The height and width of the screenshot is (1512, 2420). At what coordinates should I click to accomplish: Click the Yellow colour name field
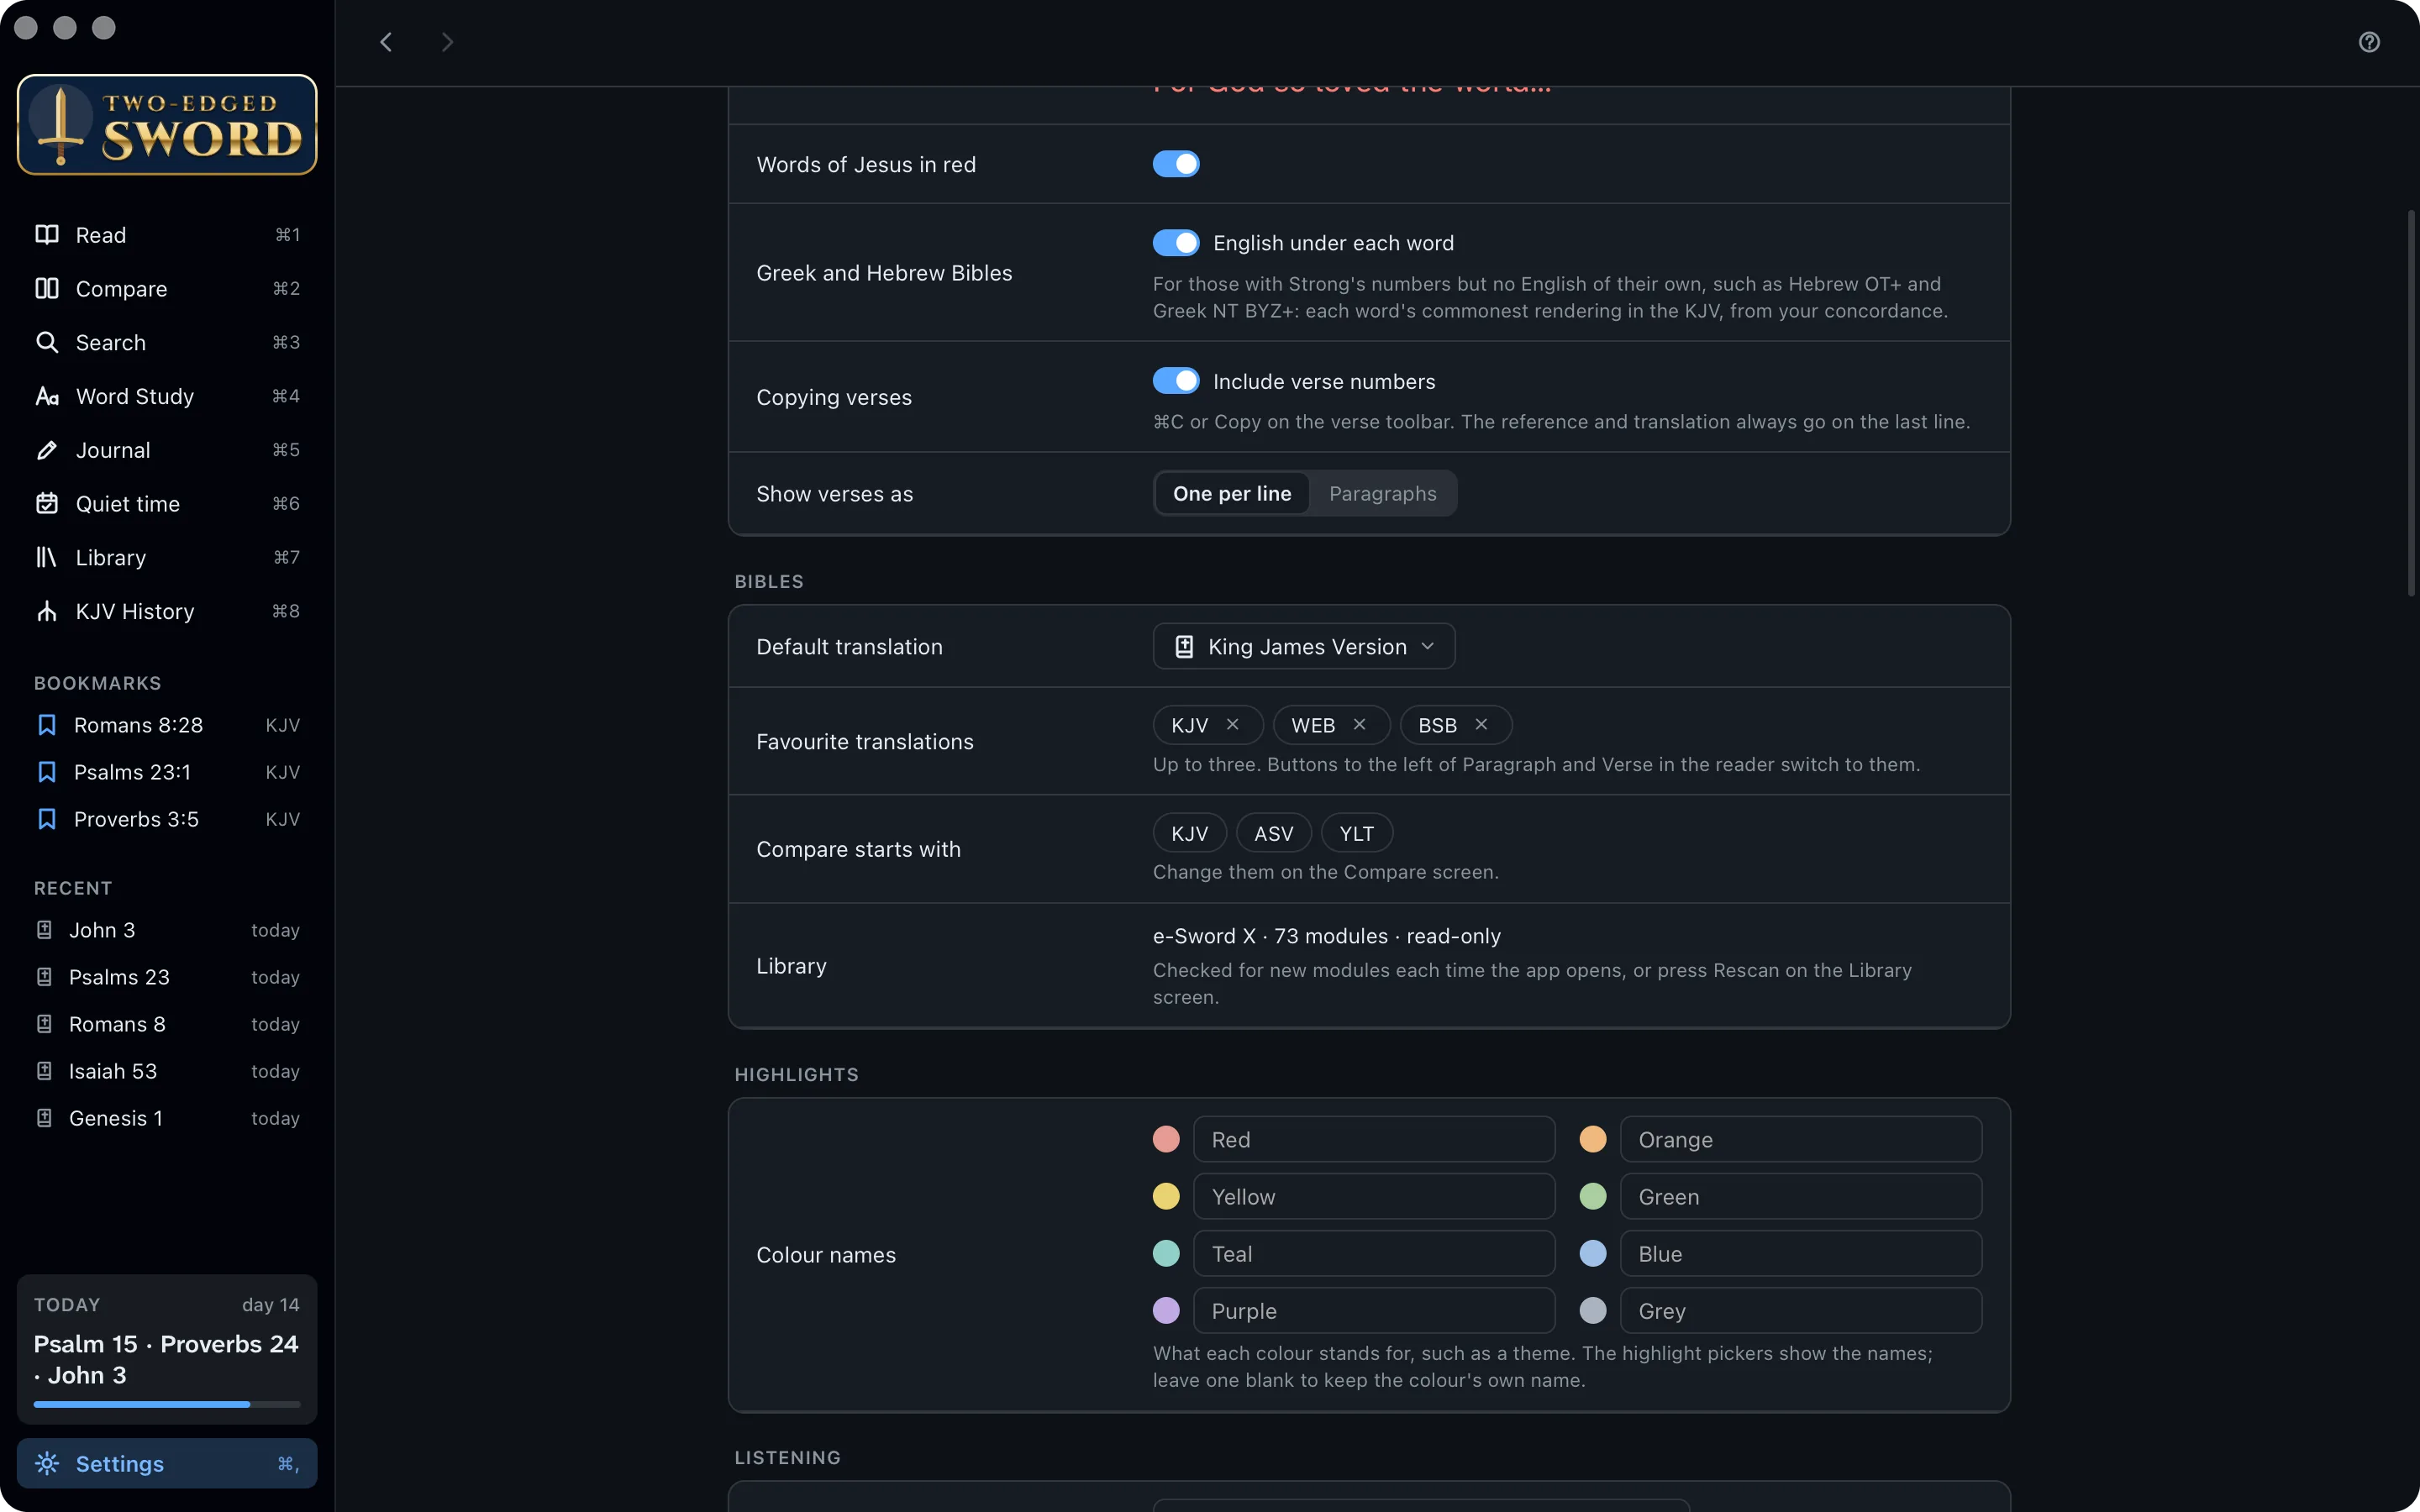[x=1374, y=1197]
